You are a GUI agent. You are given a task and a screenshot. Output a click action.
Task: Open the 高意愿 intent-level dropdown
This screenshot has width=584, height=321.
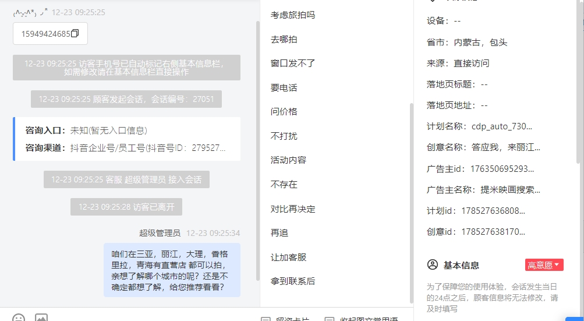tap(544, 264)
